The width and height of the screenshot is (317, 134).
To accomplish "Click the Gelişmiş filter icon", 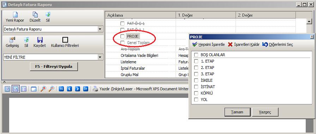I will 12,40.
